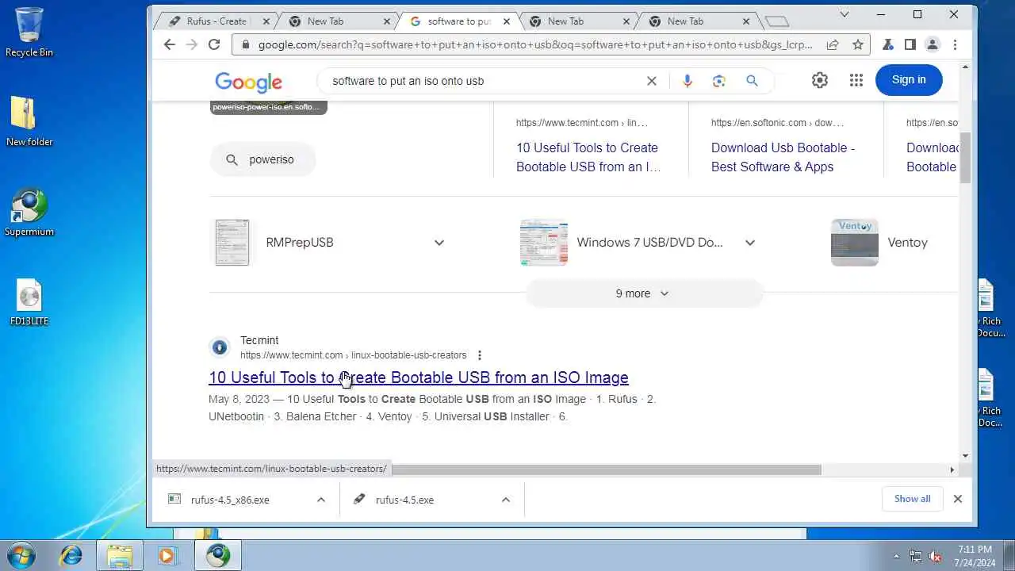Open Tecmint carousel card 10 Useful Tools
This screenshot has width=1015, height=571.
coord(588,157)
